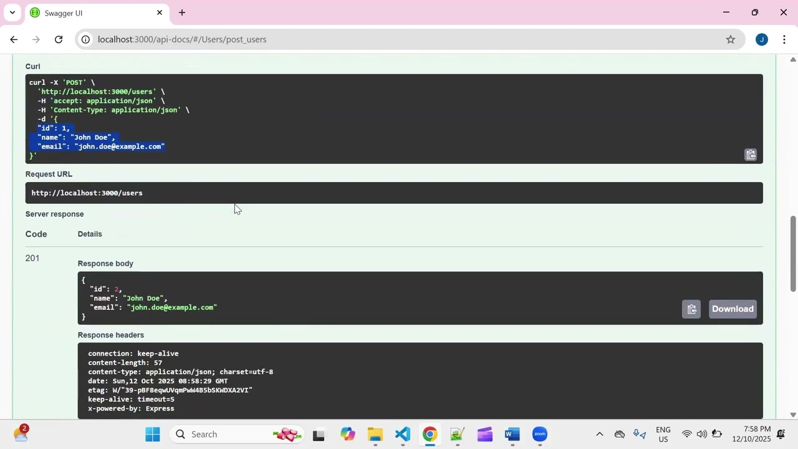798x449 pixels.
Task: View site information icon in address bar
Action: pyautogui.click(x=86, y=39)
